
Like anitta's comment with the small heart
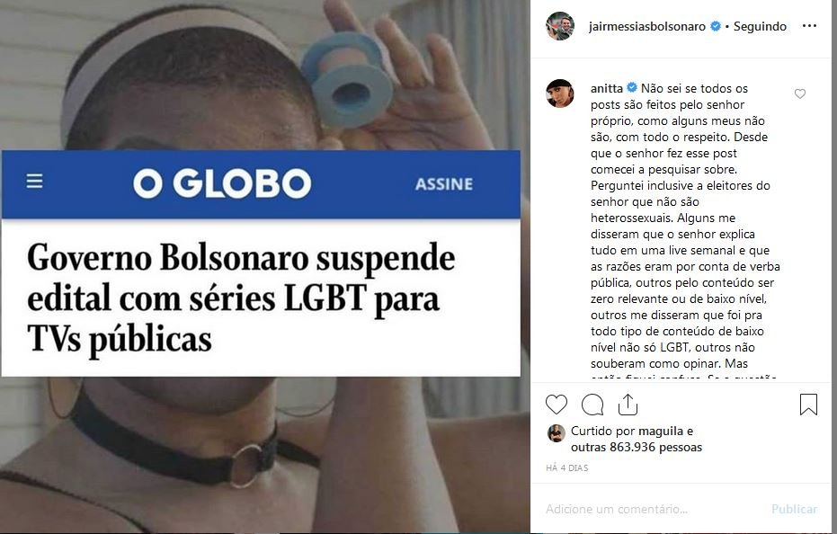(x=799, y=94)
